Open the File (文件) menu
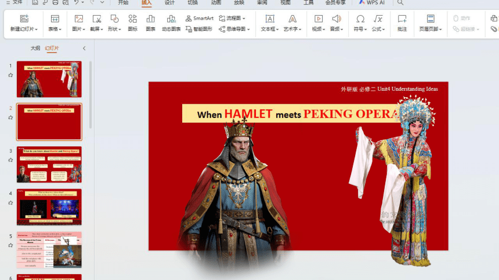The width and height of the screenshot is (499, 280). pos(15,2)
